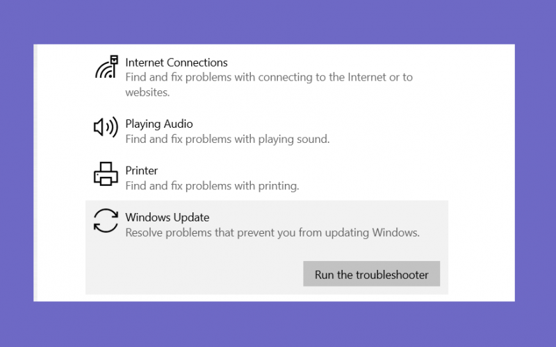Click 'Find and fix problems with printing' text
The width and height of the screenshot is (556, 347).
tap(212, 186)
